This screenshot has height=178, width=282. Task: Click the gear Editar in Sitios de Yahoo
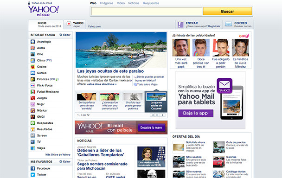tap(65, 35)
